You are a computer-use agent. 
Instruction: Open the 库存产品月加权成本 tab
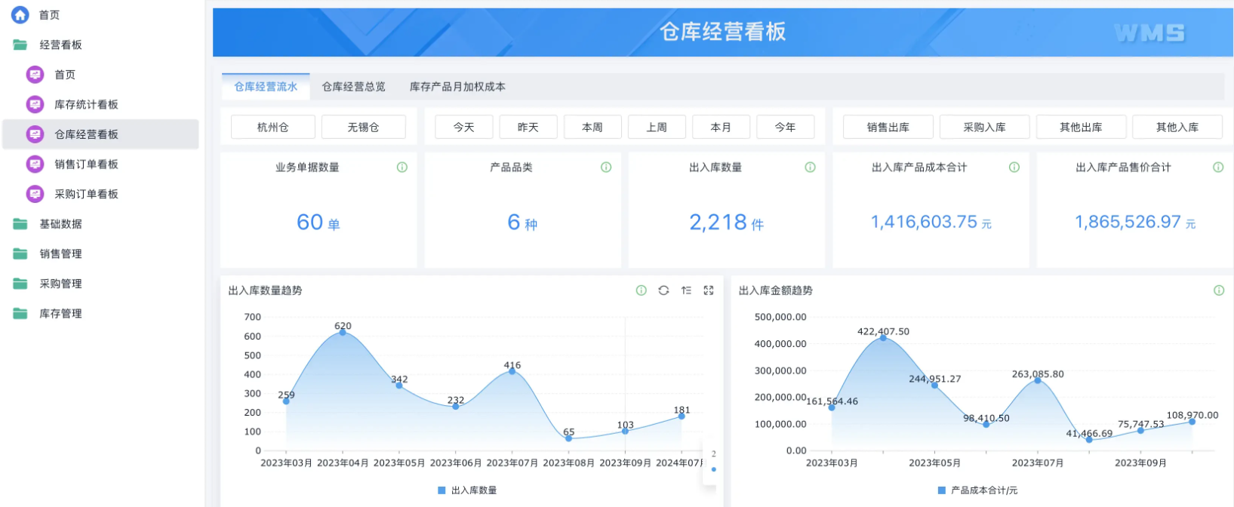457,87
